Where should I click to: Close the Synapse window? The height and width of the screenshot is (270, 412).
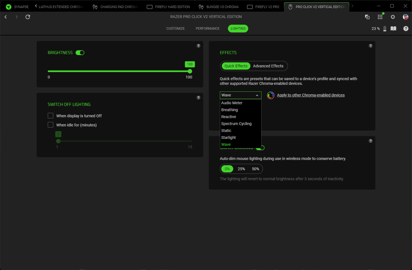pos(405,6)
